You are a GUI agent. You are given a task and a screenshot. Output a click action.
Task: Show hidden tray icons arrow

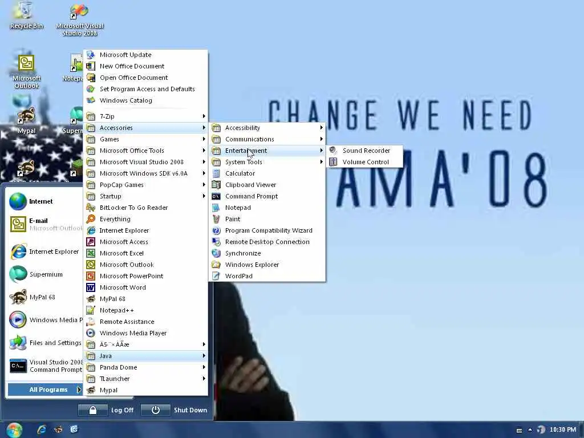point(530,430)
